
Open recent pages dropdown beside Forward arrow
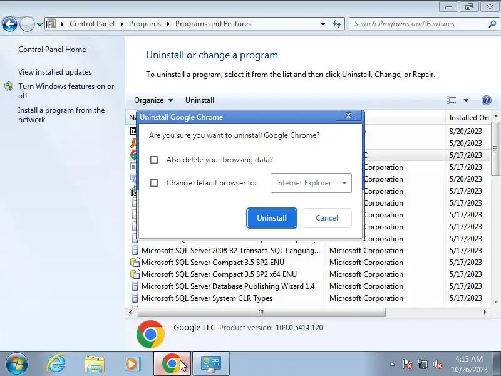tap(39, 24)
